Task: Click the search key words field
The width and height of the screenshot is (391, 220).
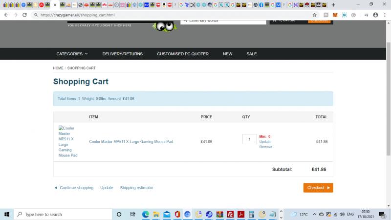Action: click(223, 21)
